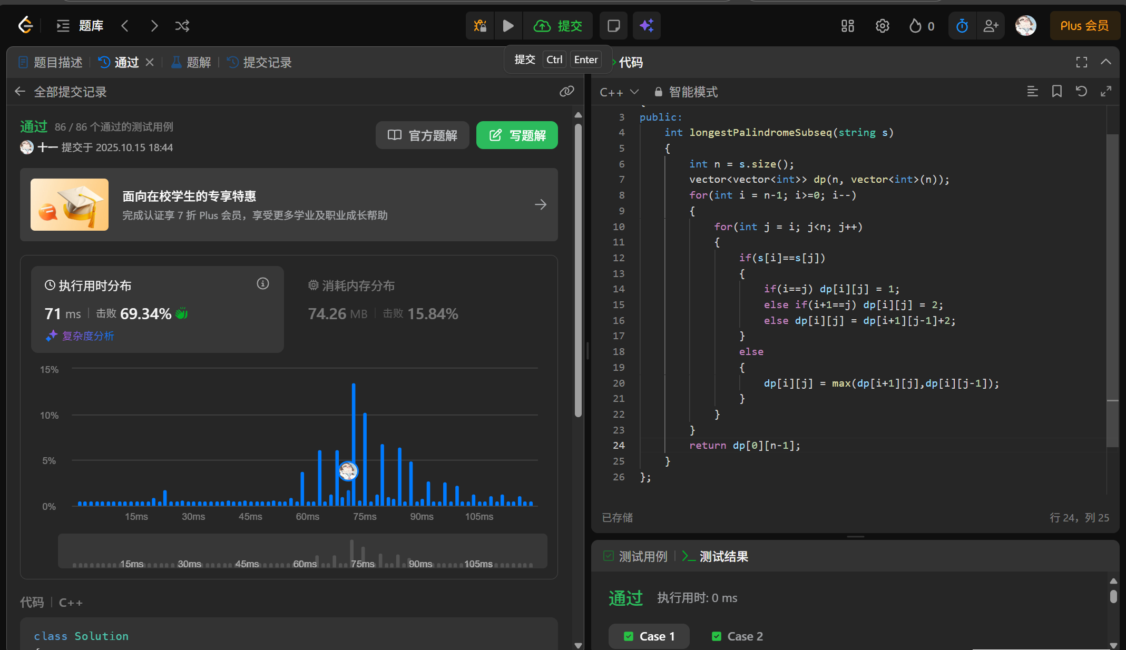
Task: Click the reset code undo icon
Action: (x=1081, y=92)
